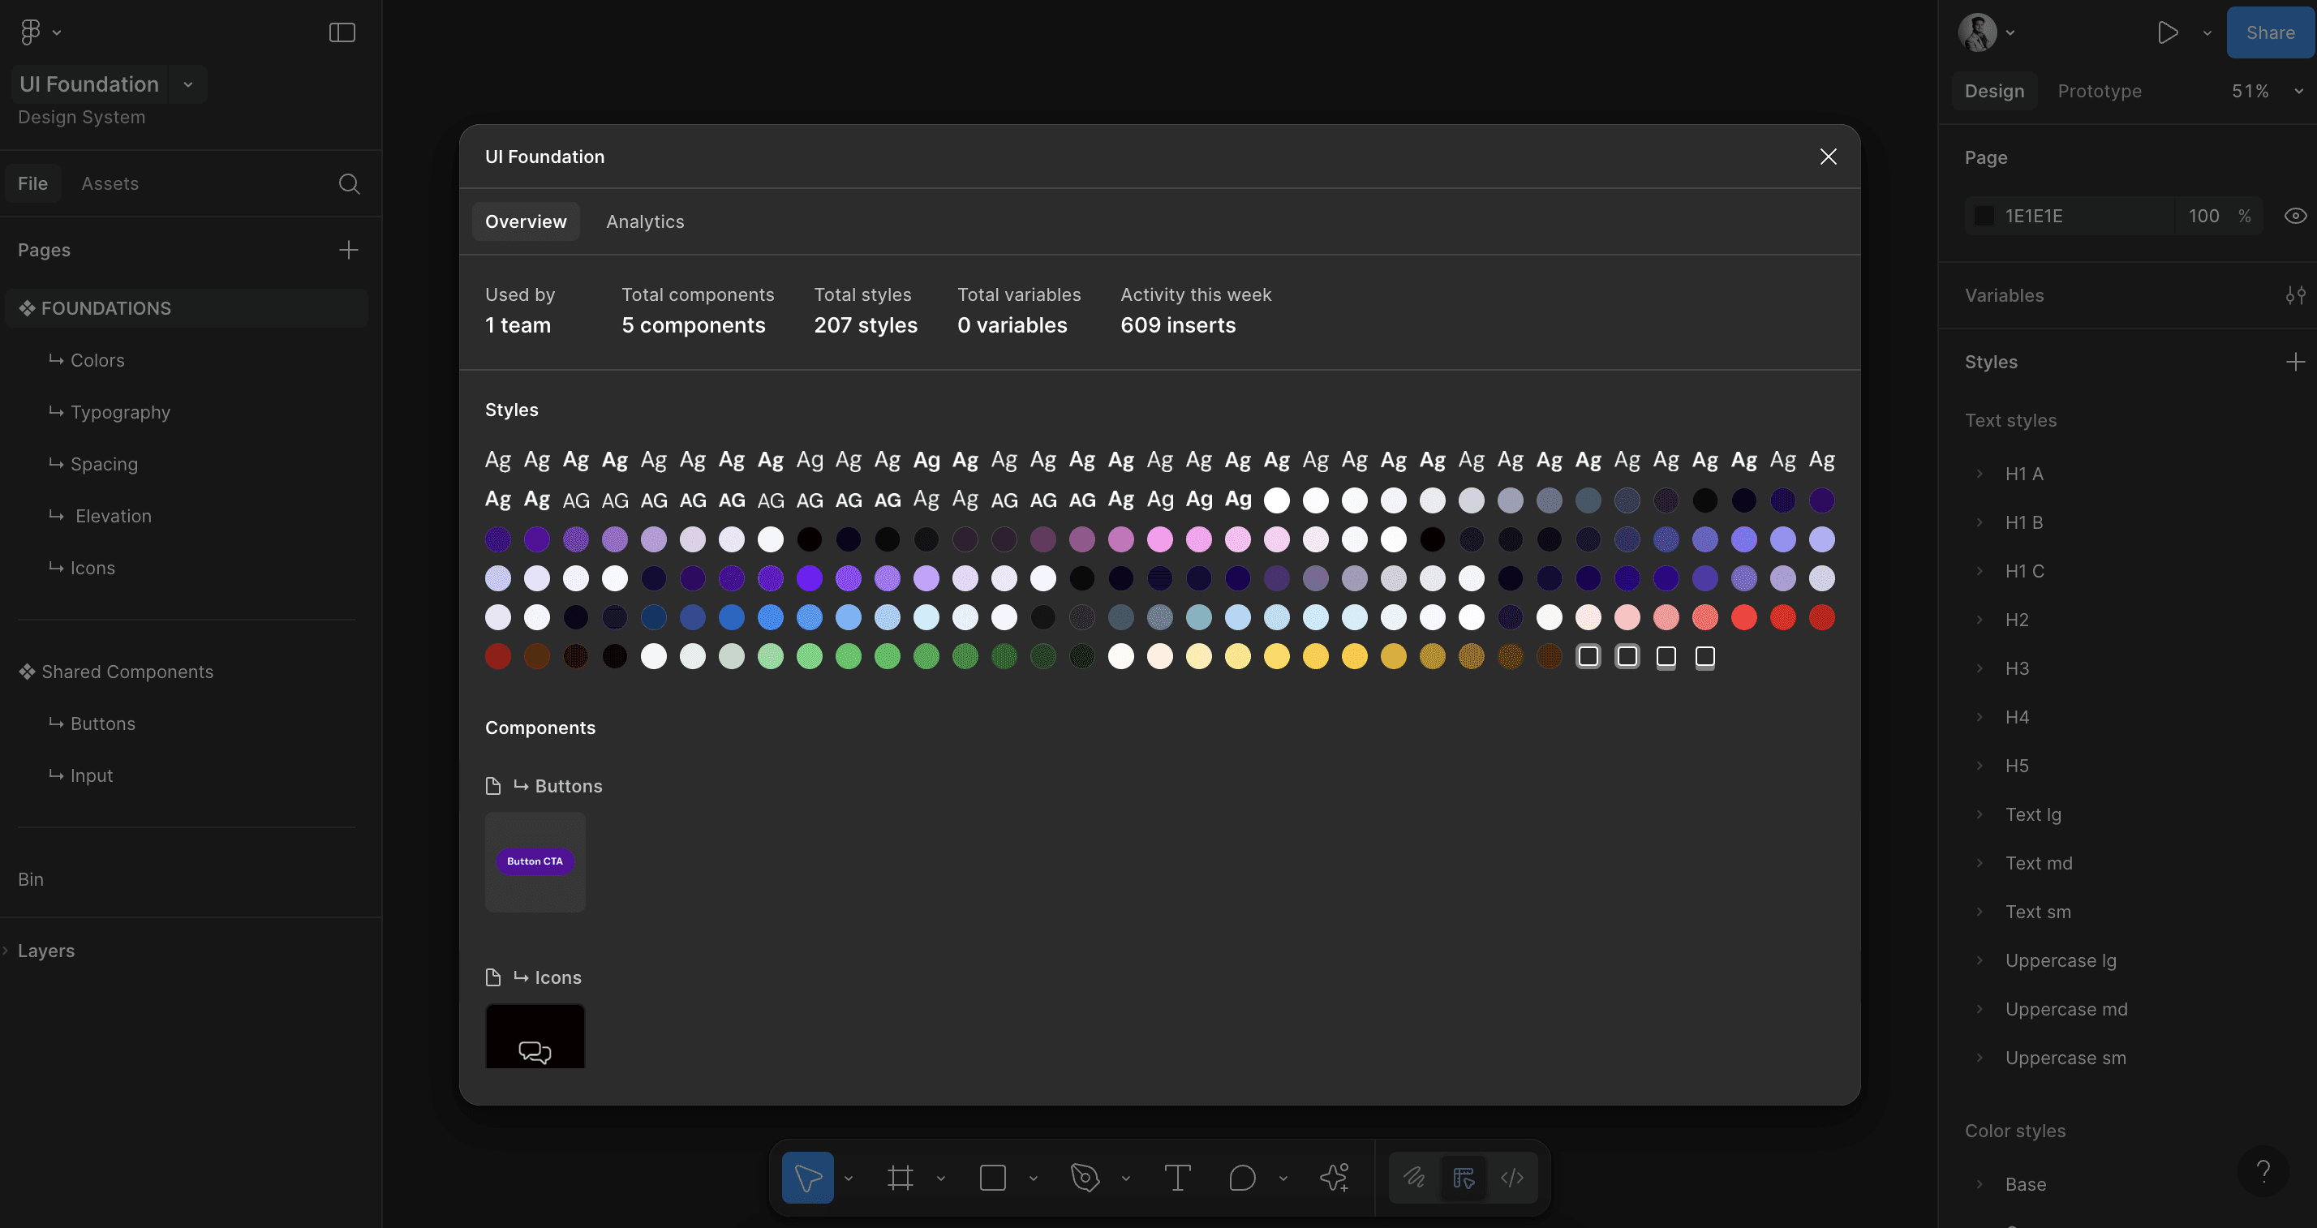Select the Frame tool
The width and height of the screenshot is (2317, 1228).
click(901, 1177)
